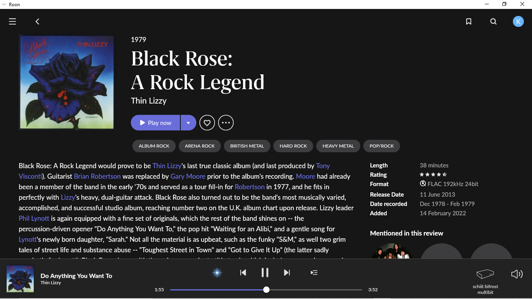Screen dimensions: 532x299
Task: Pause the current track
Action: pos(265,273)
